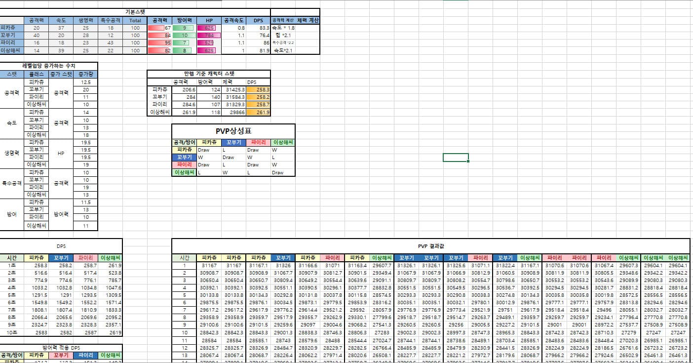Click the Total column header

pos(135,20)
